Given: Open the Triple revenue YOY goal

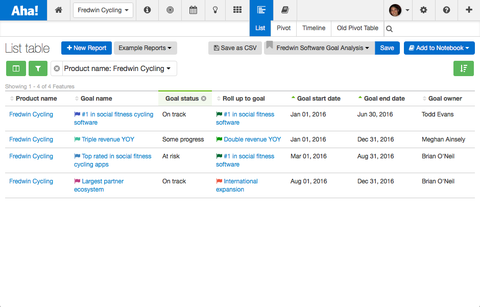Looking at the screenshot, I should pyautogui.click(x=108, y=139).
